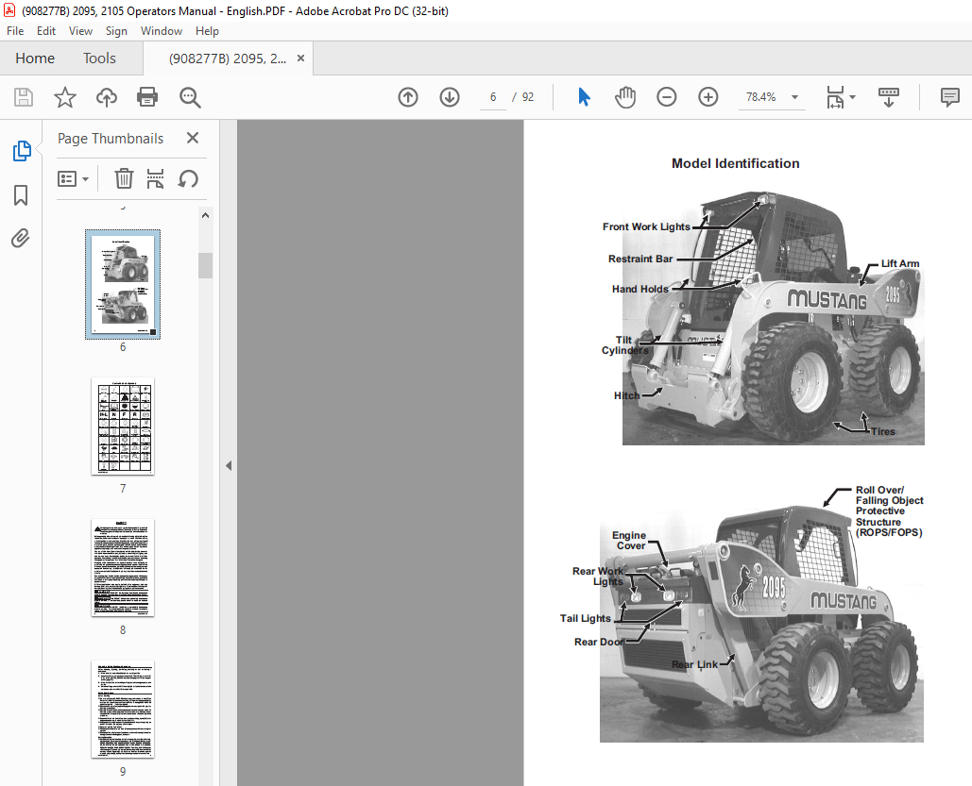The width and height of the screenshot is (972, 786).
Task: Open thumbnails options menu
Action: point(73,179)
